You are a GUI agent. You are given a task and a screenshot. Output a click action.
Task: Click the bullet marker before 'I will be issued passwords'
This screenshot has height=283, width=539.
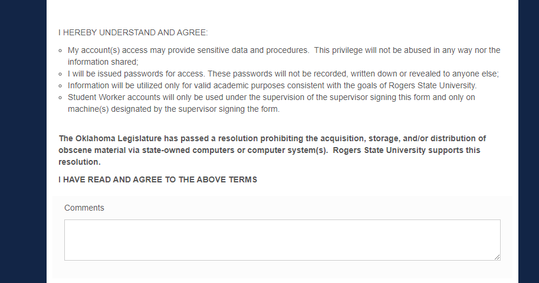pos(61,74)
